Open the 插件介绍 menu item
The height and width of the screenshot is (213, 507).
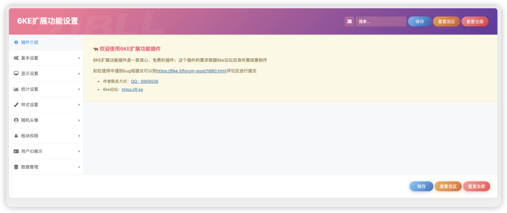(30, 43)
